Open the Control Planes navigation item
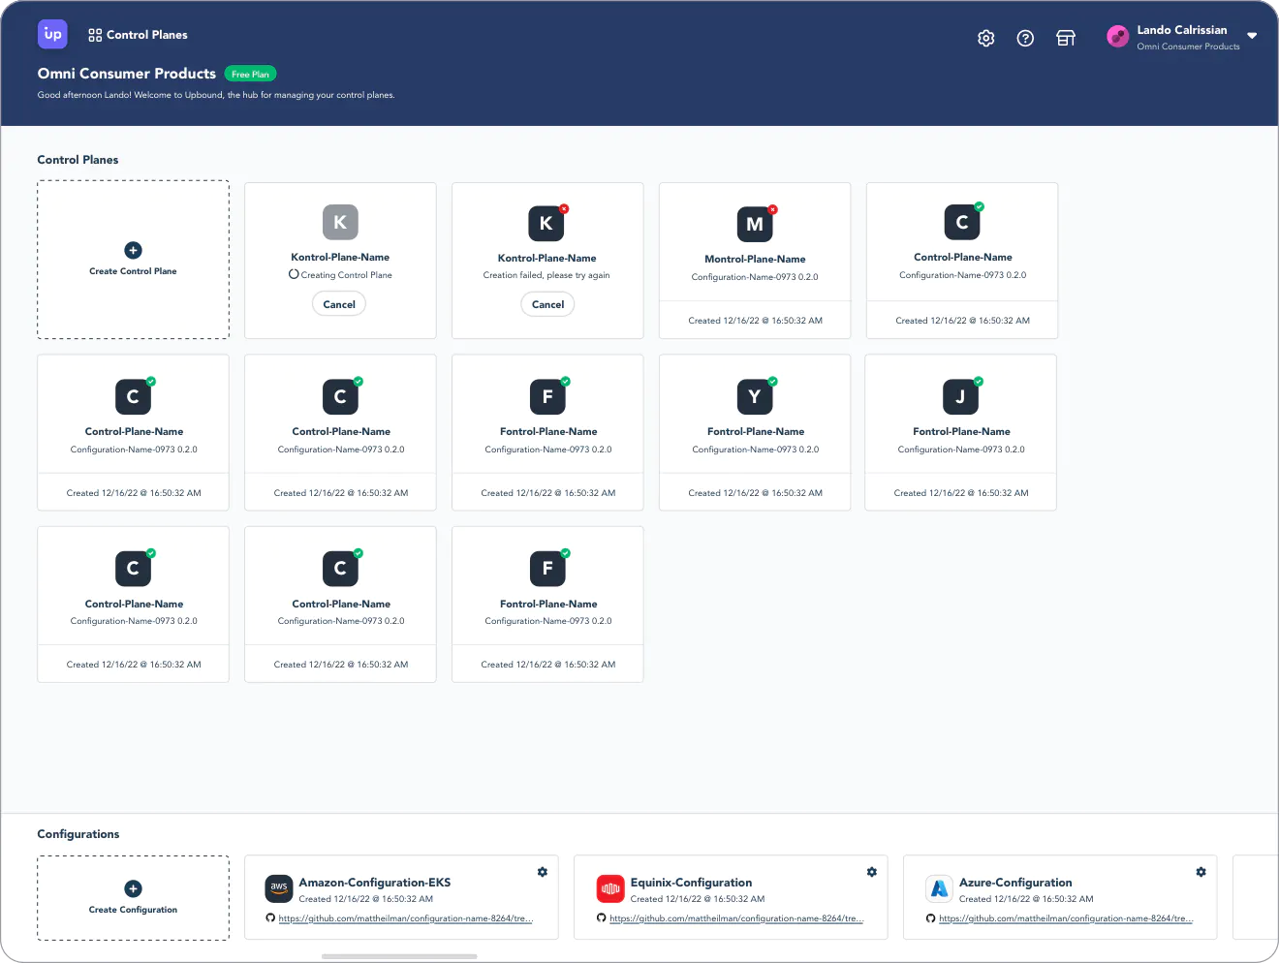Viewport: 1279px width, 963px height. coord(138,35)
